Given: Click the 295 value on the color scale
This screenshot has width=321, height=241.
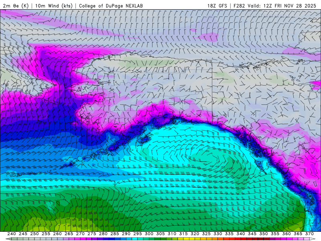Looking at the screenshot, I should click(x=138, y=234).
